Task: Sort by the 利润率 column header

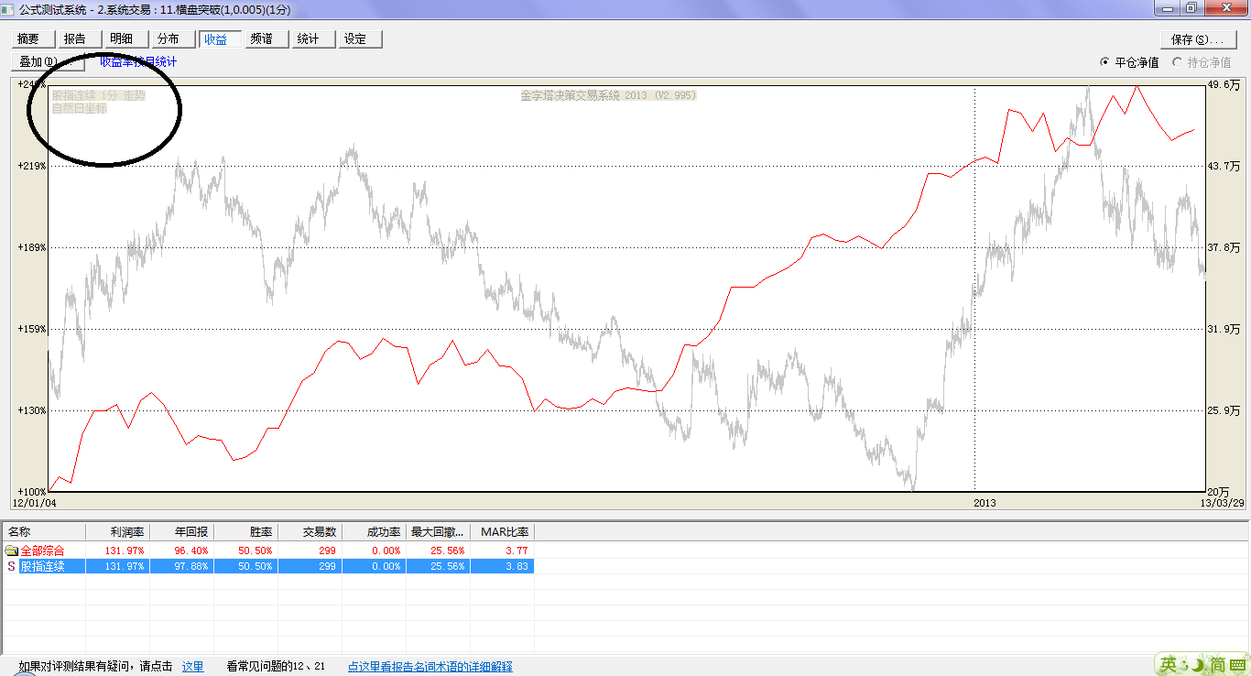Action: (x=117, y=531)
